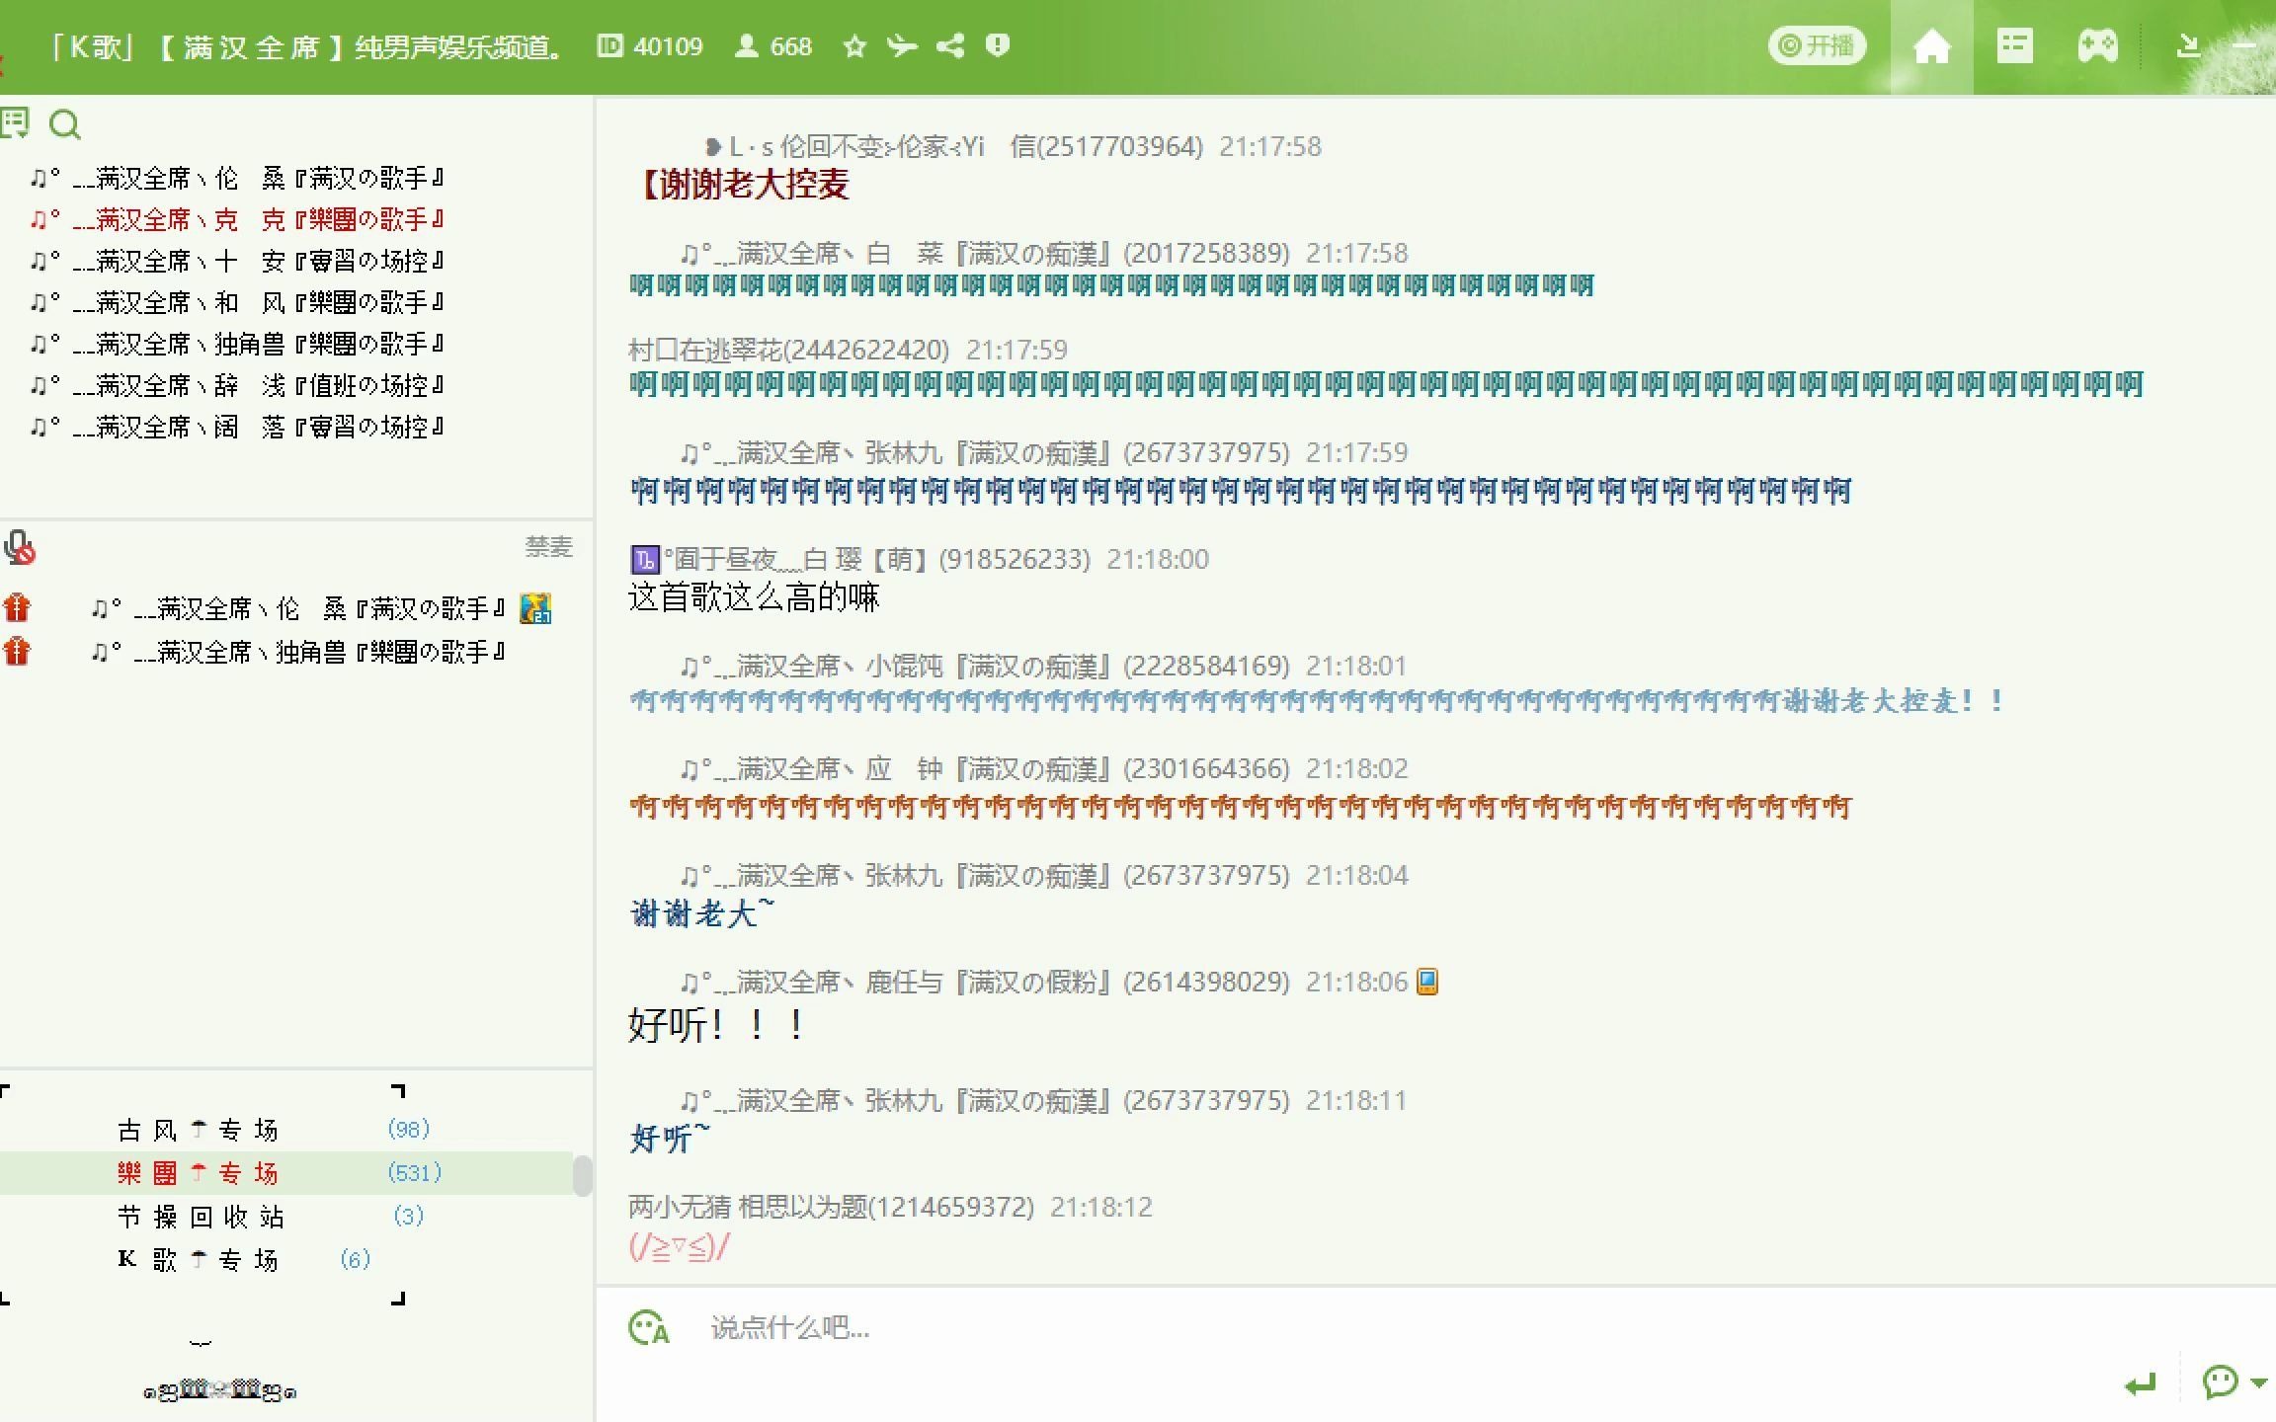Screen dimensions: 2276x1422
Task: Click the message 这首歌这么高的嘛
Action: pos(754,597)
